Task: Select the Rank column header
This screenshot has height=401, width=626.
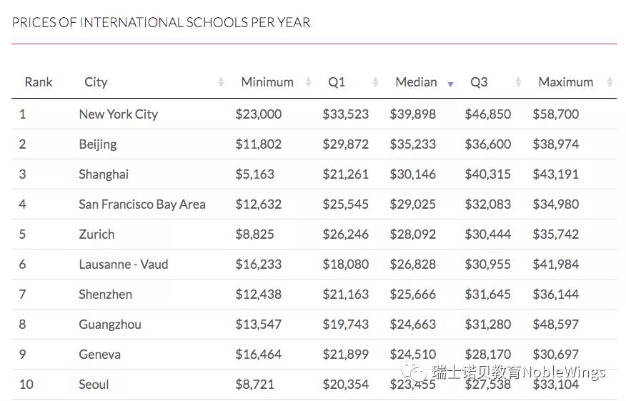Action: pyautogui.click(x=39, y=82)
